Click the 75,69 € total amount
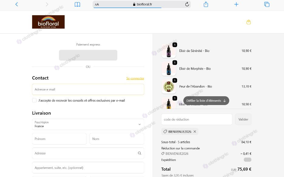The height and width of the screenshot is (177, 284). [x=244, y=169]
